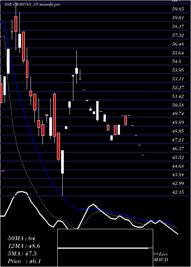Click the MACD histogram box below chart
The image size is (191, 267).
[105, 248]
